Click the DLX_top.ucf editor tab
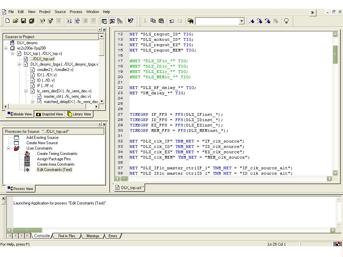 click(130, 187)
